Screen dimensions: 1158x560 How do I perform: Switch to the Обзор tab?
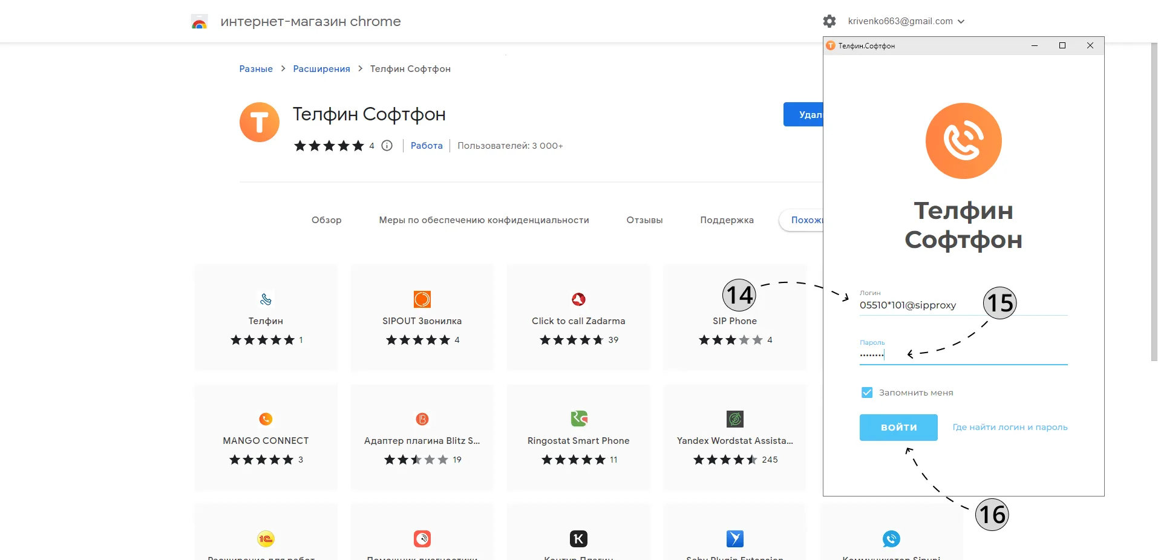(x=326, y=220)
